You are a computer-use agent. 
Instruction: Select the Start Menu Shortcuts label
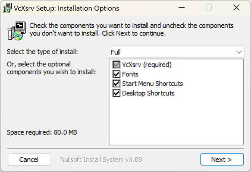tap(152, 84)
